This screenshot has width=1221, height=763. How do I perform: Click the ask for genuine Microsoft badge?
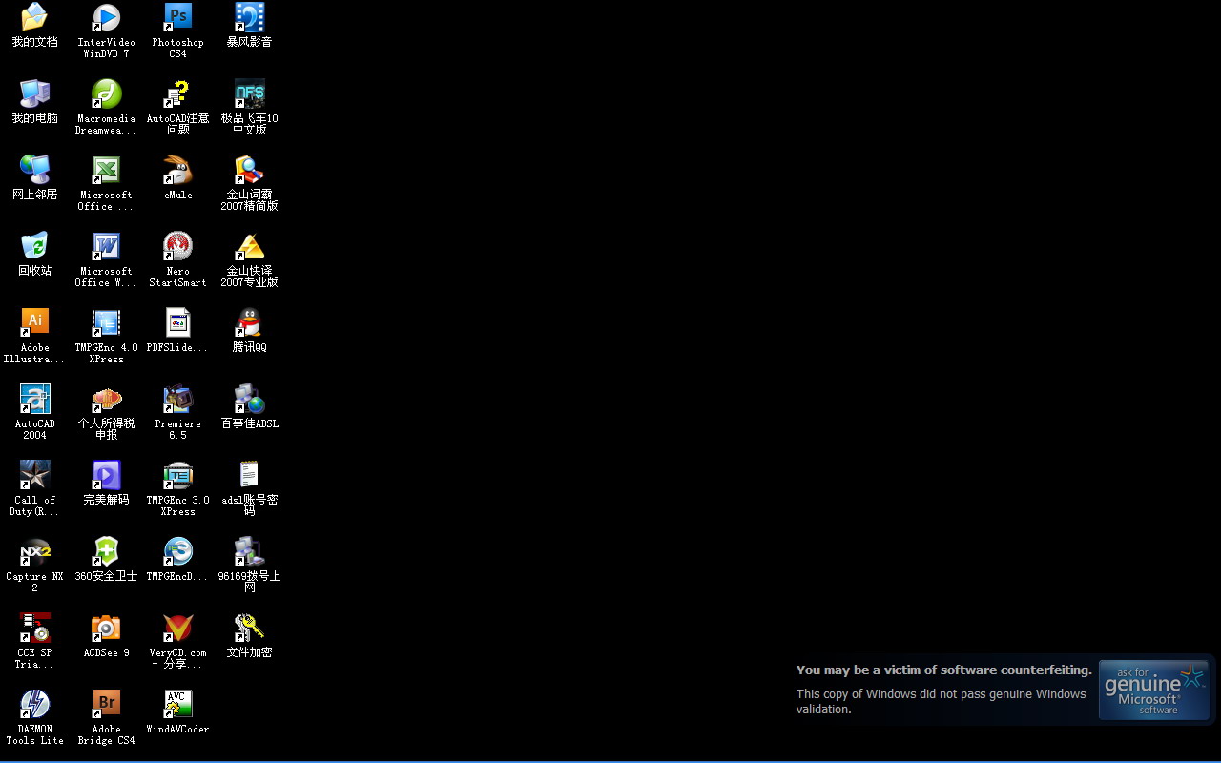1154,690
